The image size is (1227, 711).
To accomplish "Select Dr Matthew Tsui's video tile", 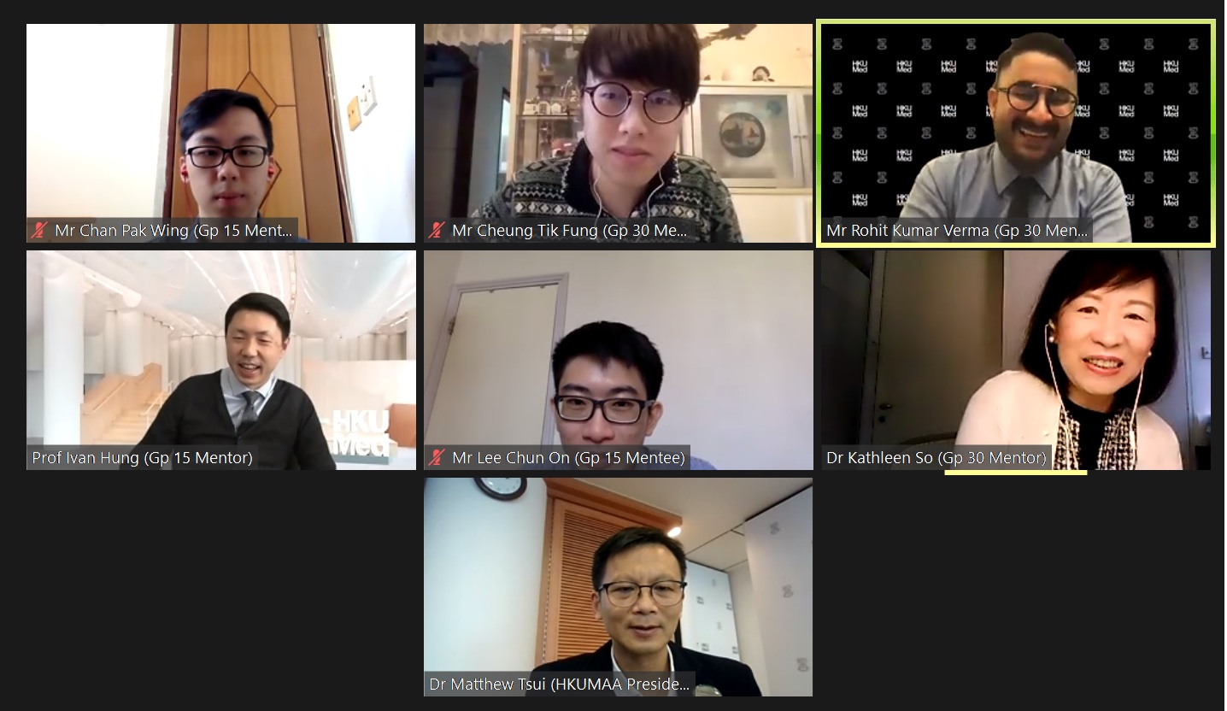I will click(x=618, y=586).
